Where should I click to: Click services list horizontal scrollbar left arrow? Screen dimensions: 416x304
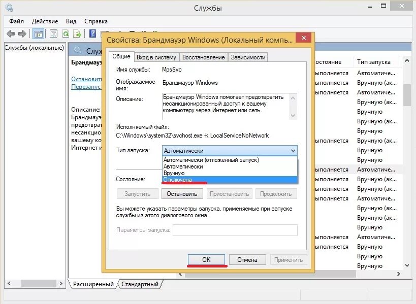(x=180, y=274)
